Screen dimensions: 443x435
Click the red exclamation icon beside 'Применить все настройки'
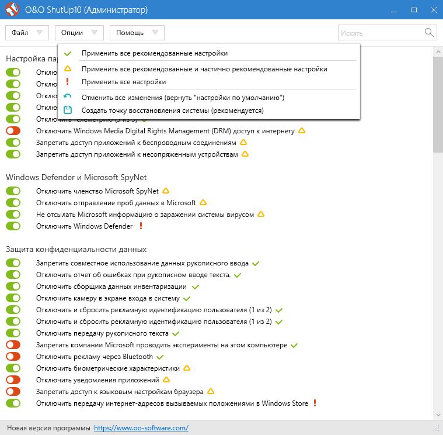click(68, 82)
